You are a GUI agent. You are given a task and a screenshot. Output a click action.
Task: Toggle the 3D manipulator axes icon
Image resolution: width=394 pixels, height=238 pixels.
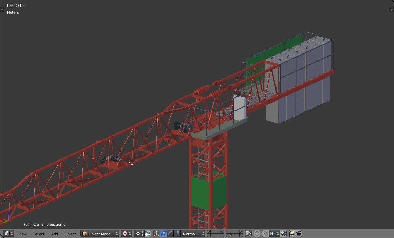click(157, 234)
